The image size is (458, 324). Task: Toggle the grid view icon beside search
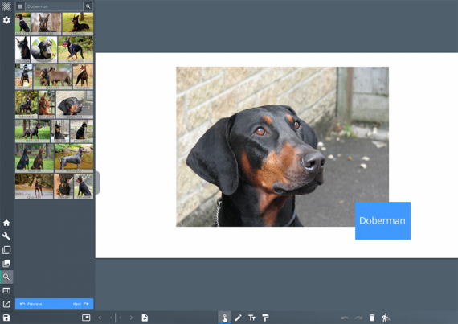coord(20,6)
